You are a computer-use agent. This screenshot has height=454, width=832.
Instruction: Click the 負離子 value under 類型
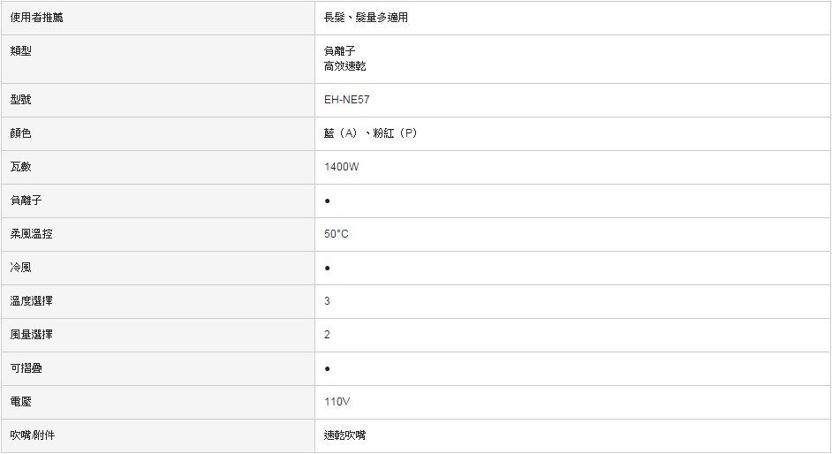(x=339, y=51)
